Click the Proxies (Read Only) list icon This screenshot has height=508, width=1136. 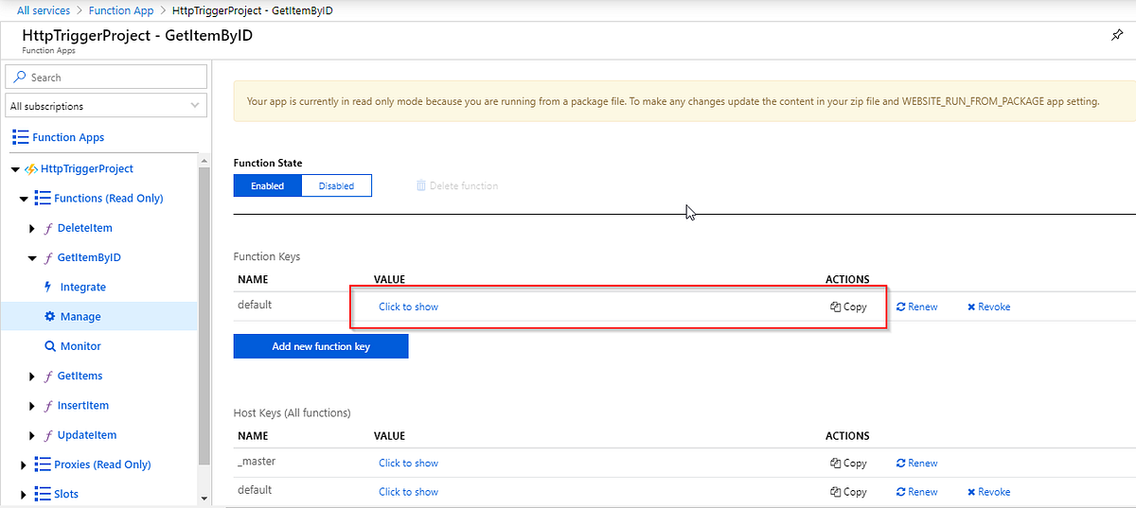(x=43, y=464)
